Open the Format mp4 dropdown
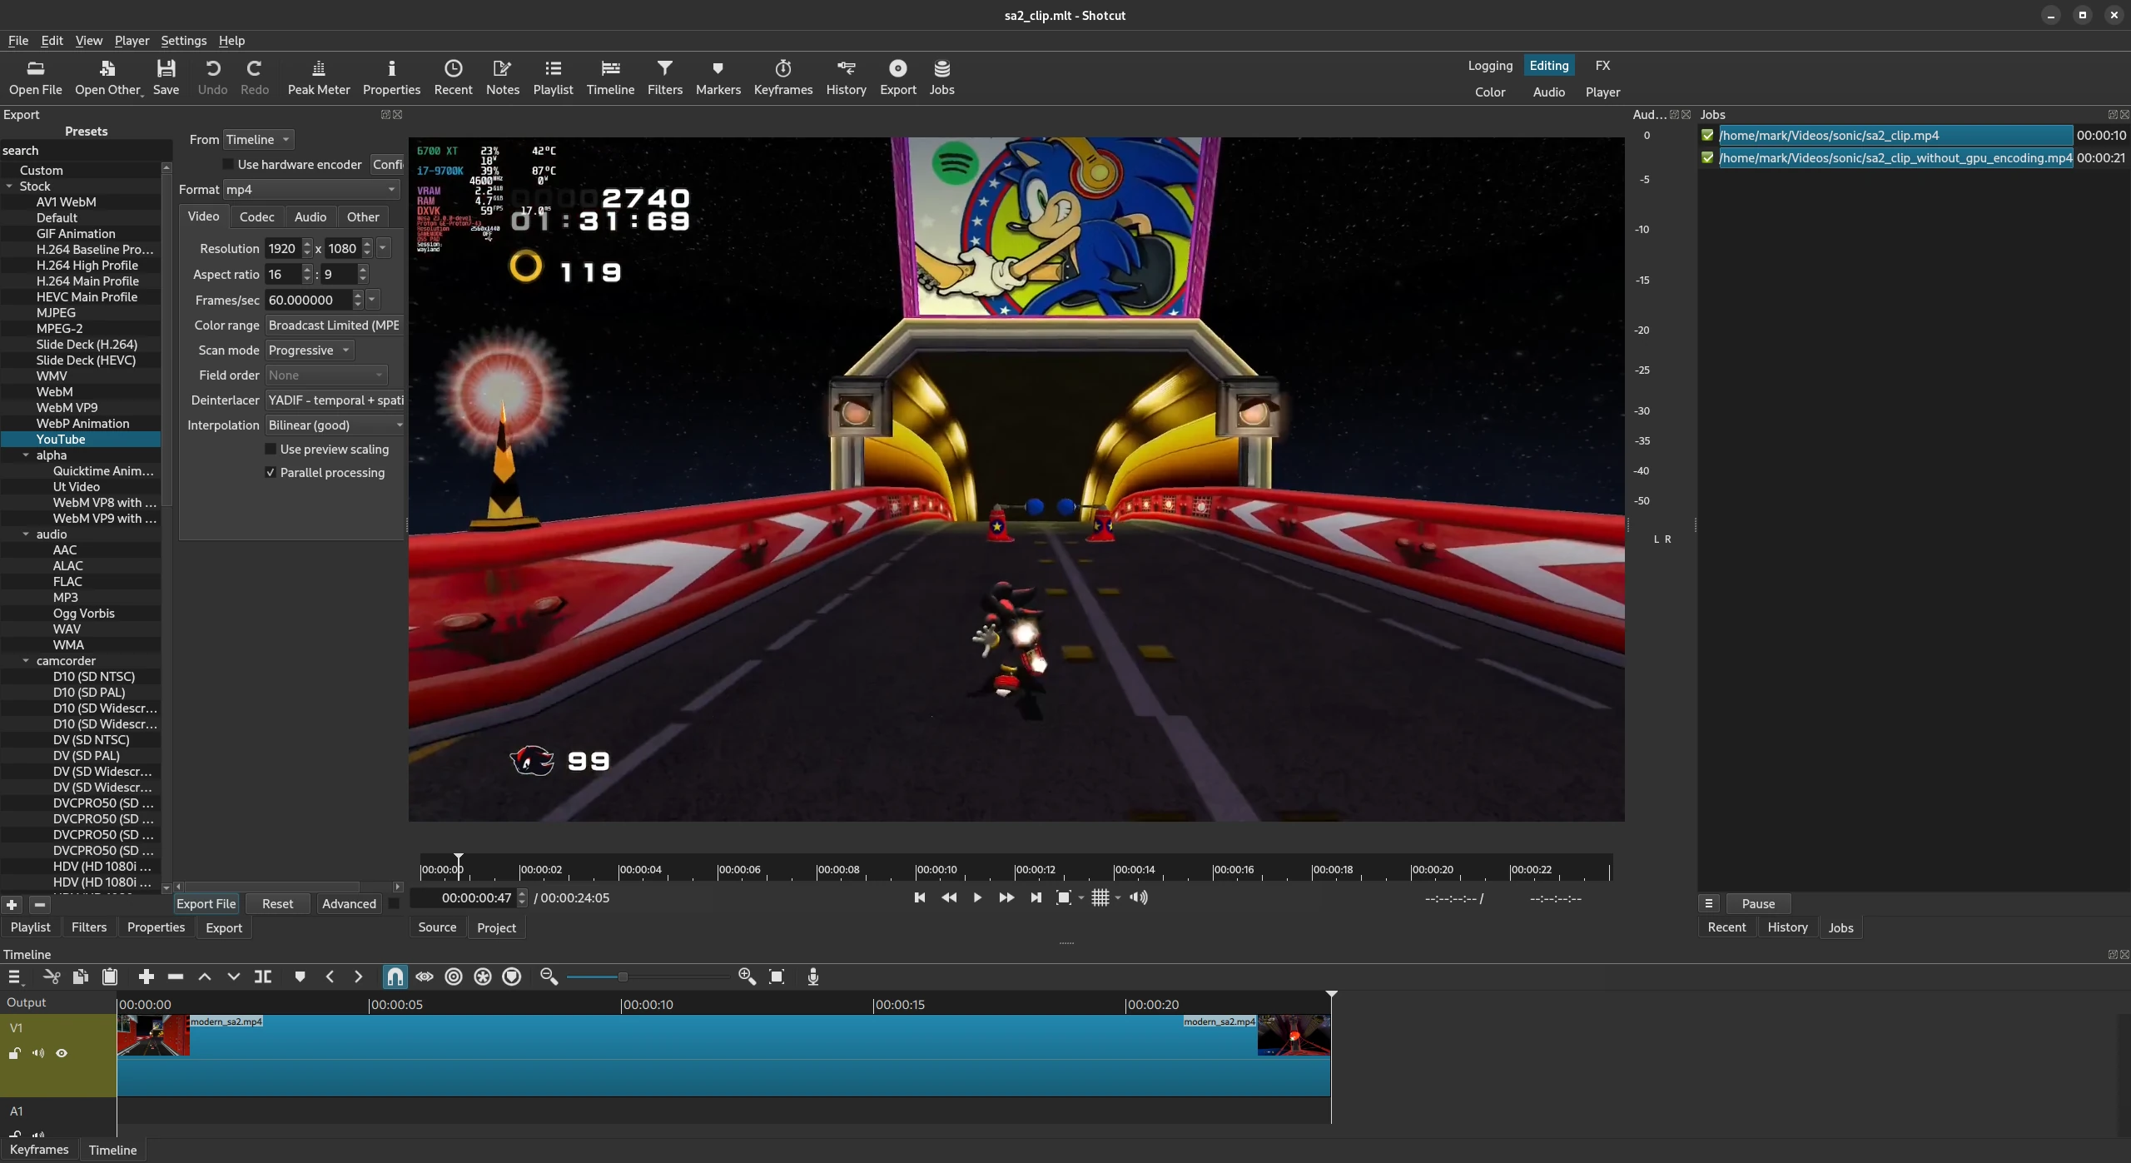Viewport: 2131px width, 1163px height. (x=311, y=190)
